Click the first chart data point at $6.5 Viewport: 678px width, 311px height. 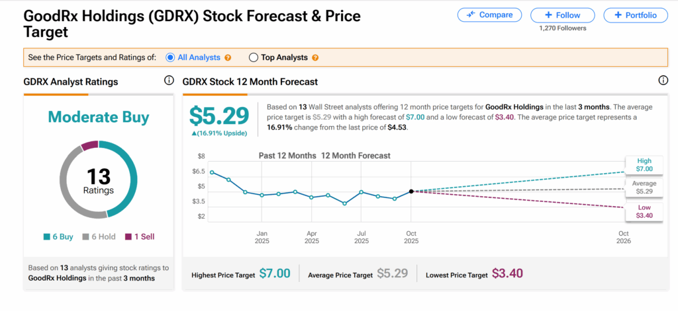coord(213,172)
